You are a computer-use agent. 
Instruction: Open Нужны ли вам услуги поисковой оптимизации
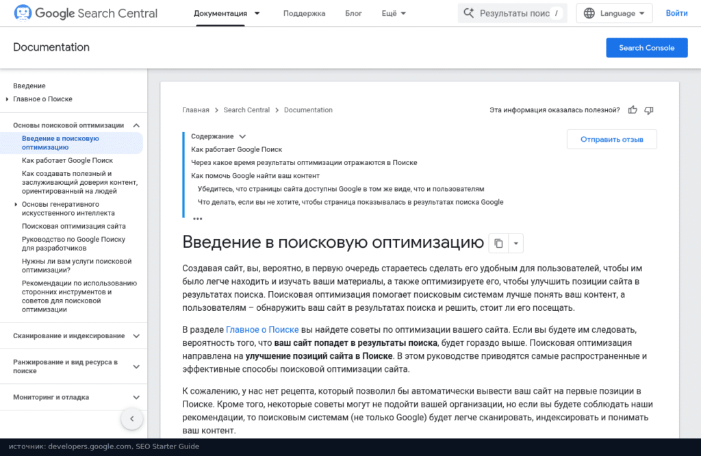tap(77, 266)
